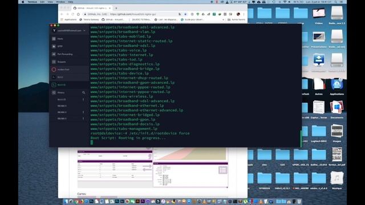The height and width of the screenshot is (205, 365).
Task: Open Port Forwarding in Termius sidebar
Action: (x=69, y=54)
